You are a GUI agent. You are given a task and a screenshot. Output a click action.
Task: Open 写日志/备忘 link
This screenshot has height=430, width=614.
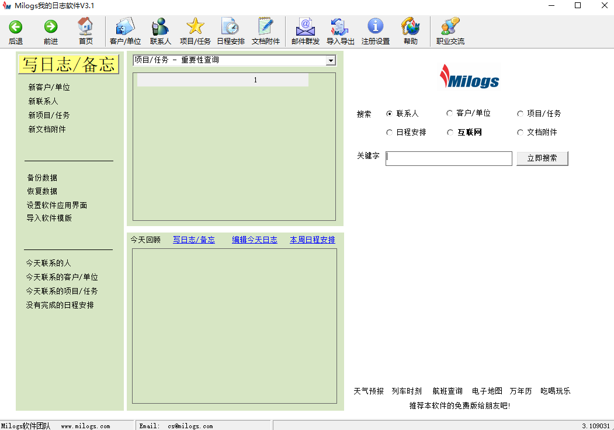[194, 240]
